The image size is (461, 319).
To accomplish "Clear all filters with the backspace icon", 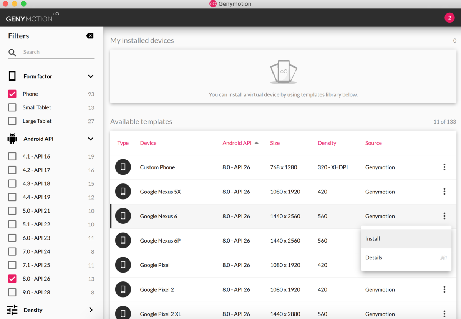I will pyautogui.click(x=90, y=36).
